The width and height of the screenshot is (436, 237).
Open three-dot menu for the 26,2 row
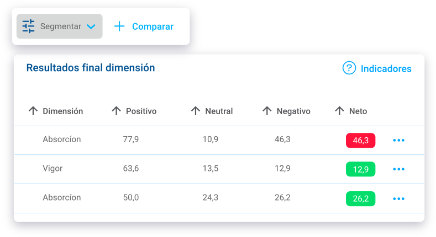(x=398, y=198)
